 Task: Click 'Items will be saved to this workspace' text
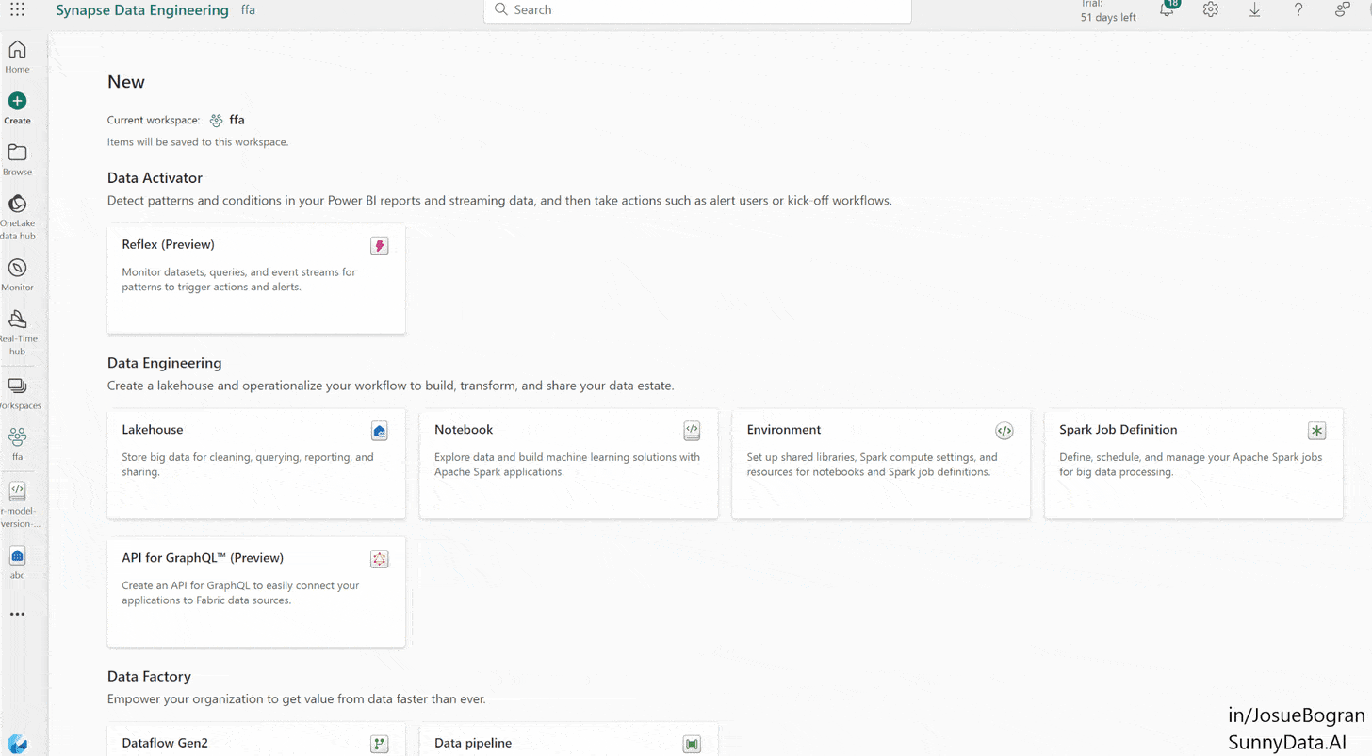pos(198,142)
